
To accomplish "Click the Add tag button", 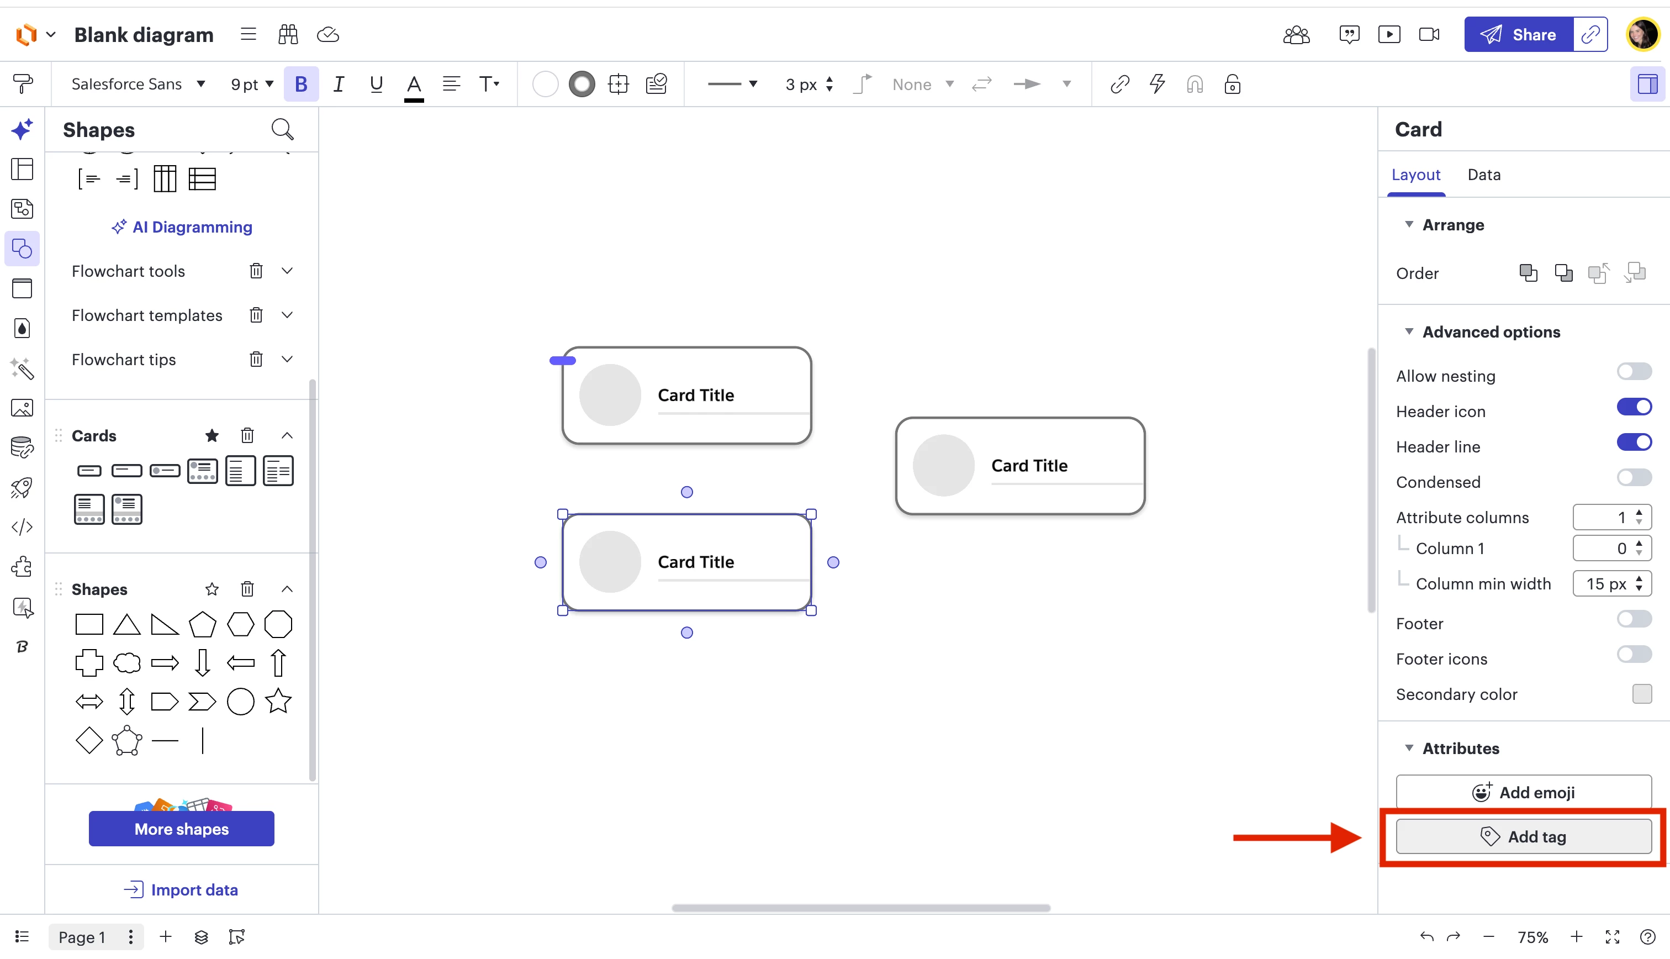I will point(1523,836).
